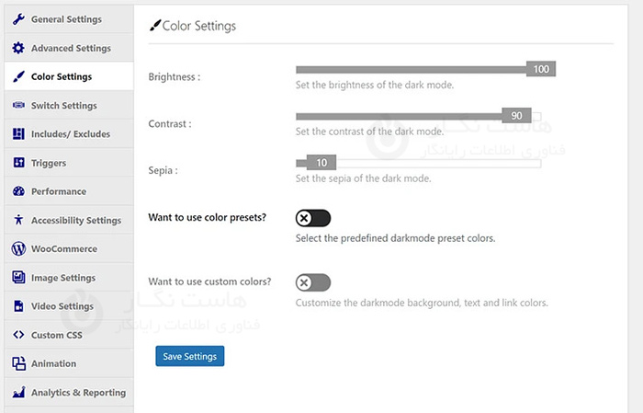Click the General Settings wrench icon
Viewport: 643px width, 413px height.
point(18,19)
